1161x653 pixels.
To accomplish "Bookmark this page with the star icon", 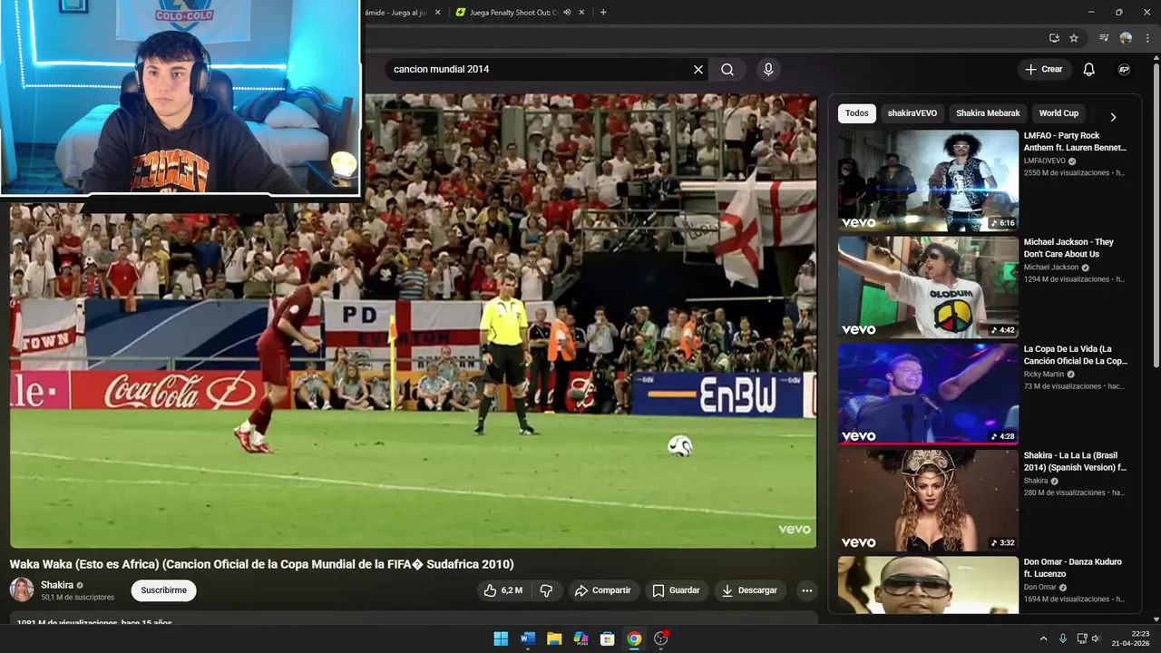I will point(1074,38).
